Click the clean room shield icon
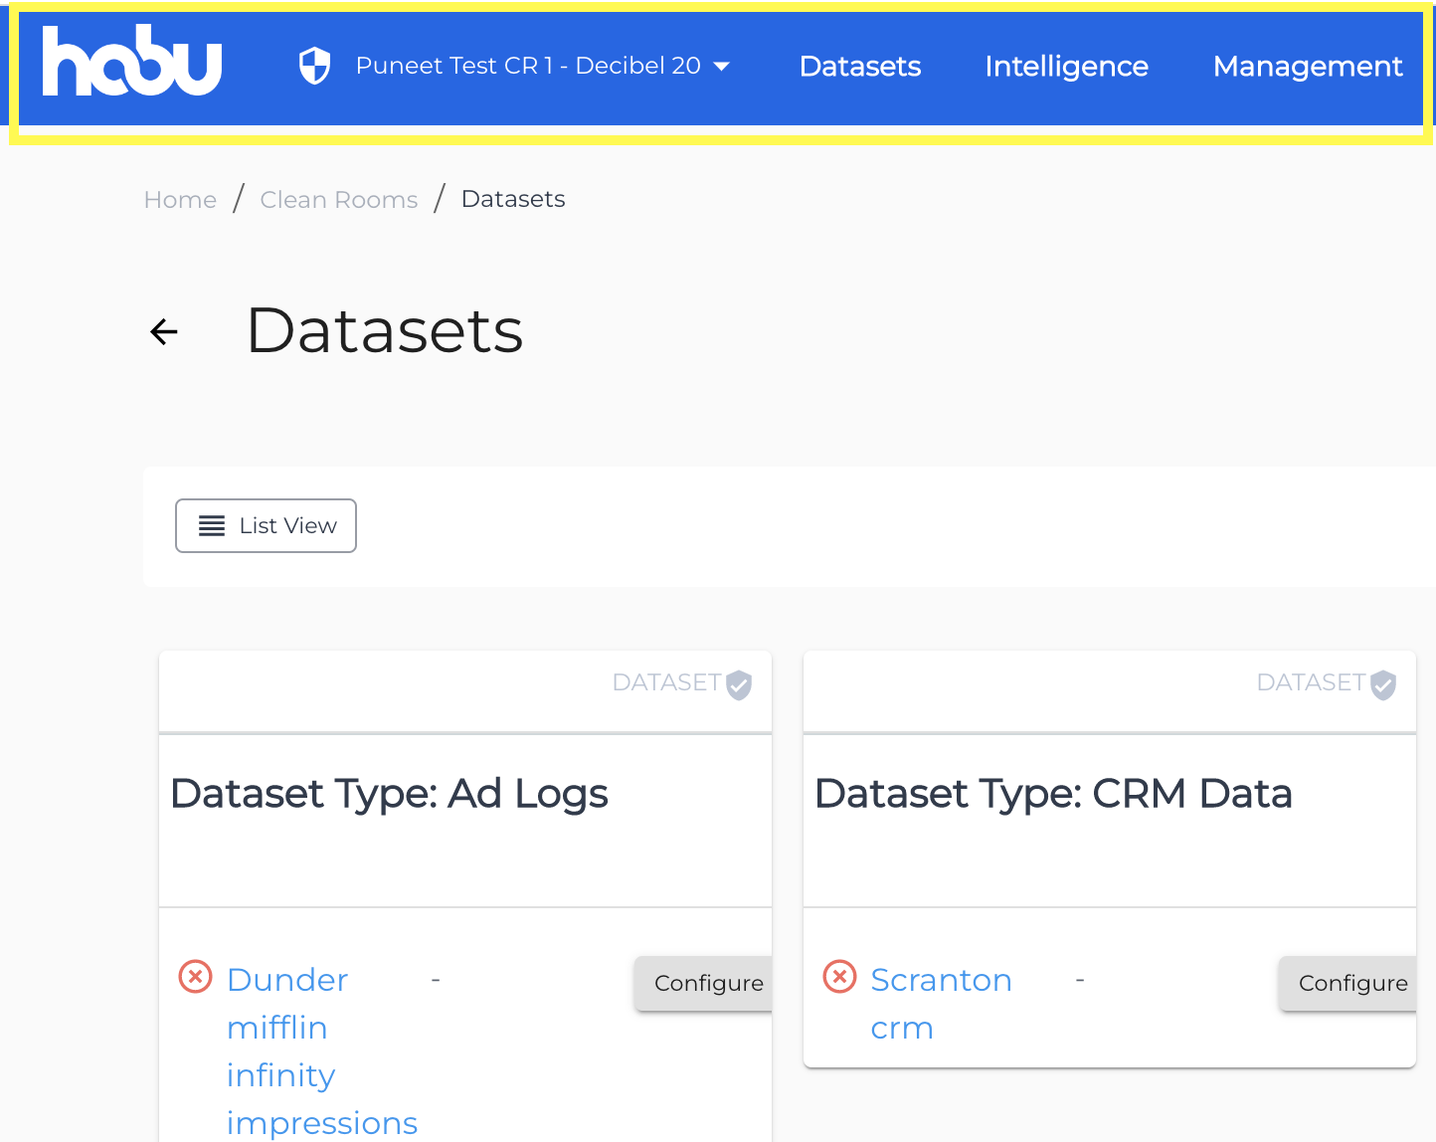This screenshot has height=1142, width=1436. pos(314,66)
